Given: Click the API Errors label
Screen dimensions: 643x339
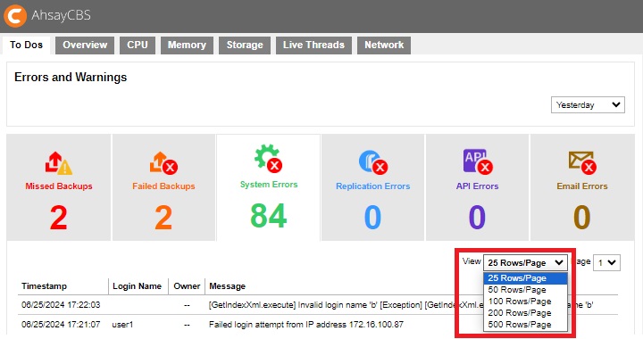Looking at the screenshot, I should coord(477,186).
